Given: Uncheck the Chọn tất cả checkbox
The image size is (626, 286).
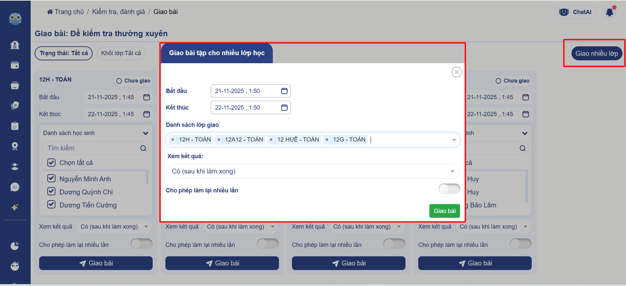Looking at the screenshot, I should (52, 162).
